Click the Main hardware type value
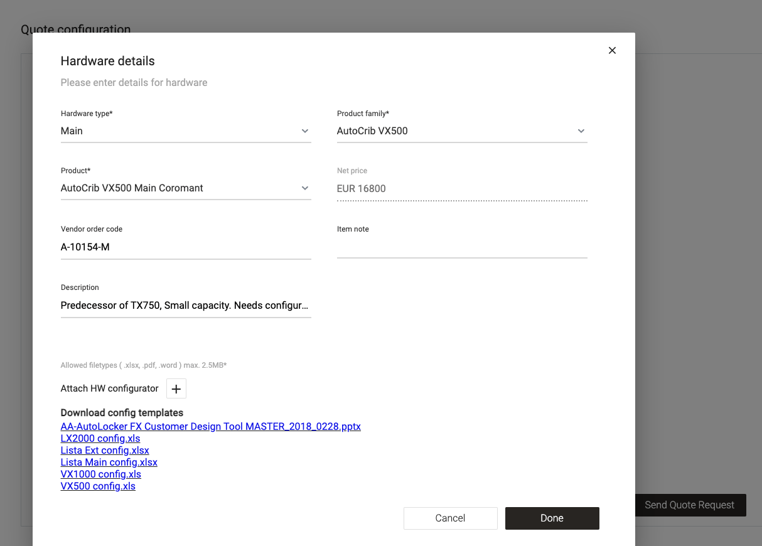The width and height of the screenshot is (762, 546). tap(72, 131)
